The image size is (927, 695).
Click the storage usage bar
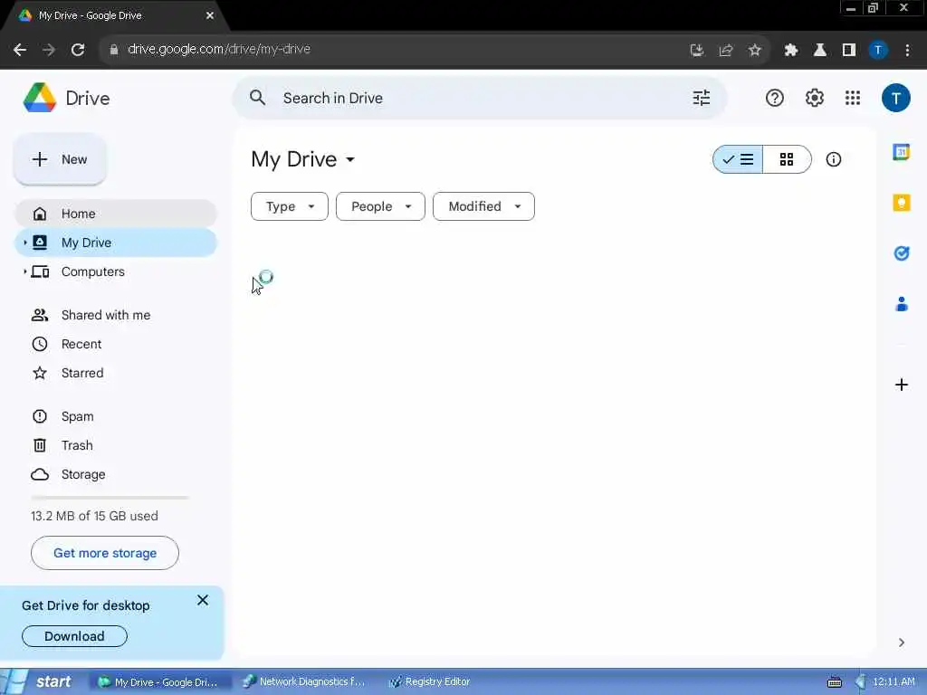point(110,499)
